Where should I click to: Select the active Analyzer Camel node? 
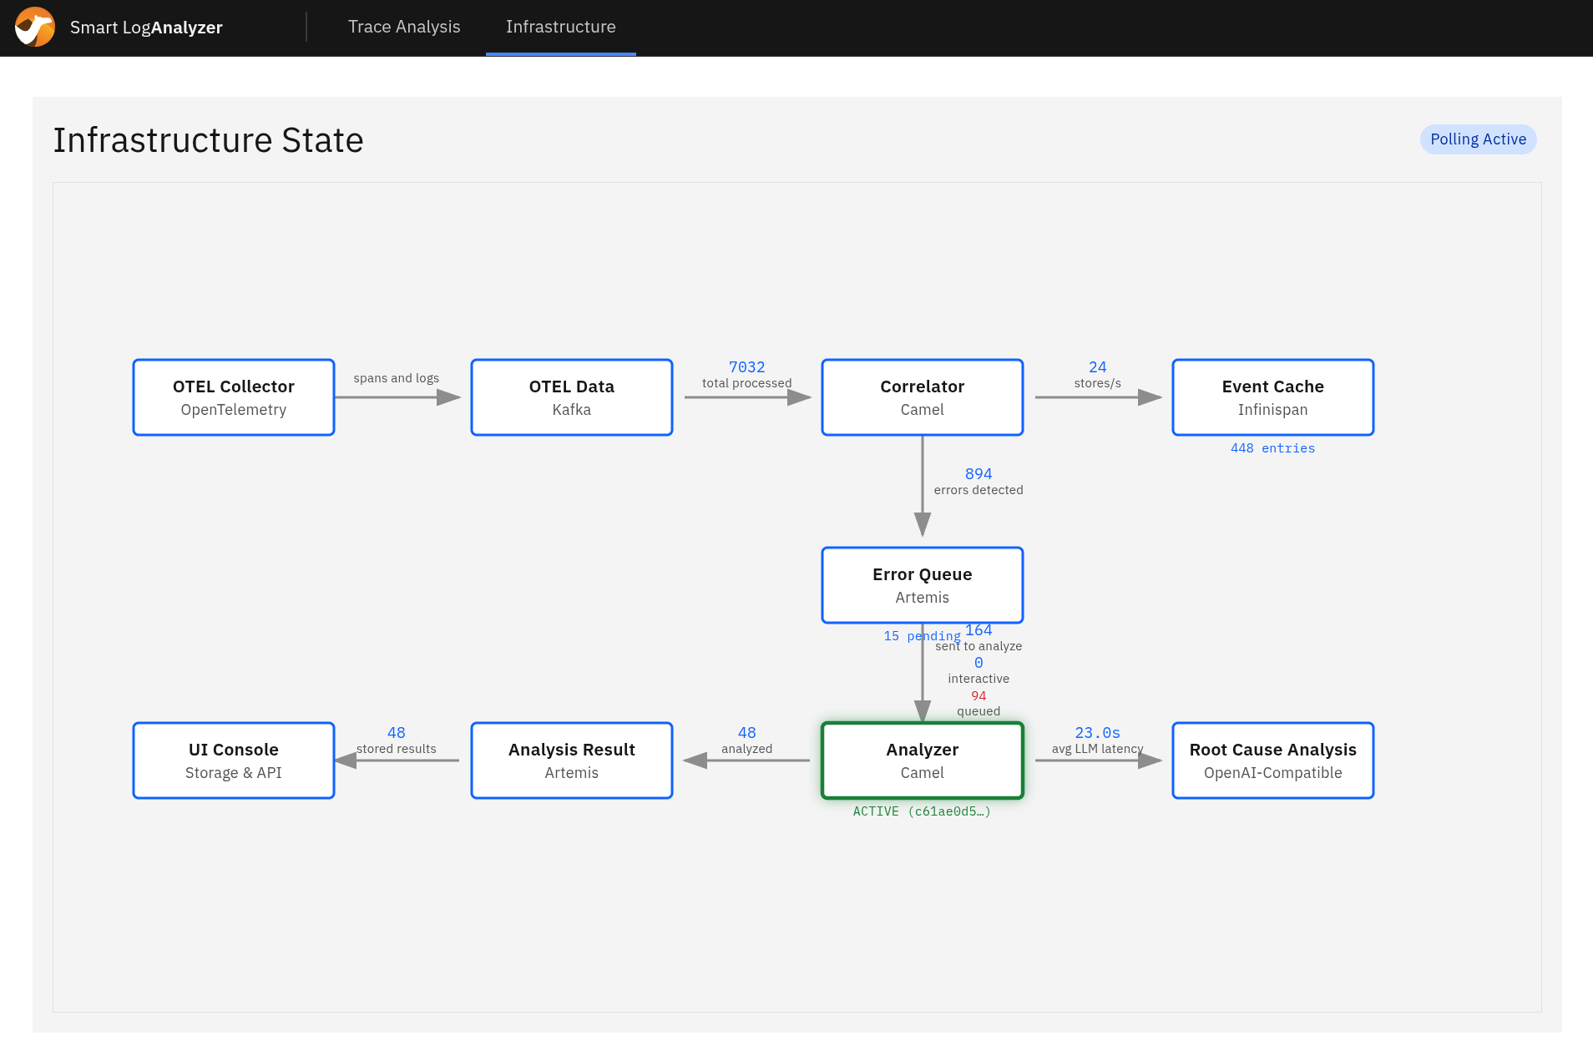[923, 760]
